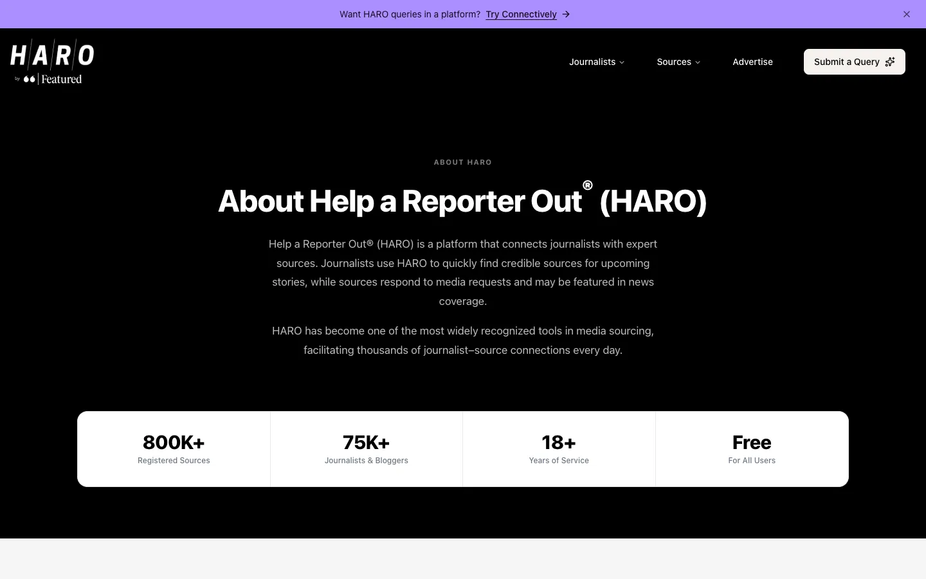
Task: Follow the Try Connectively link
Action: (x=521, y=14)
